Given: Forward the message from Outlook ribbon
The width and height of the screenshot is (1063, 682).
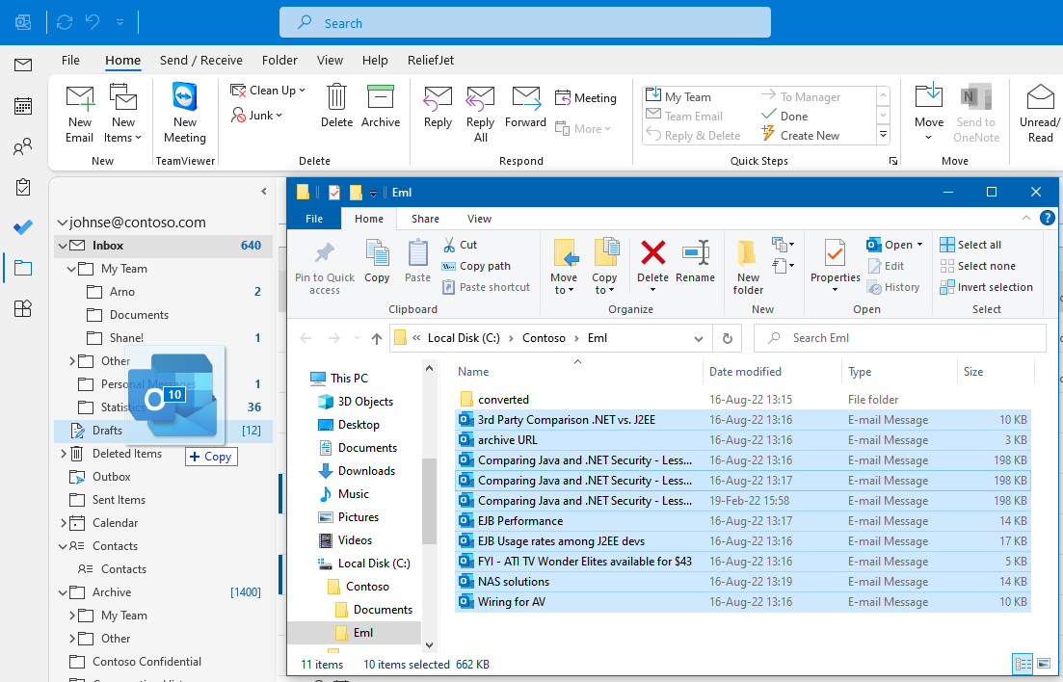Looking at the screenshot, I should pos(525,106).
